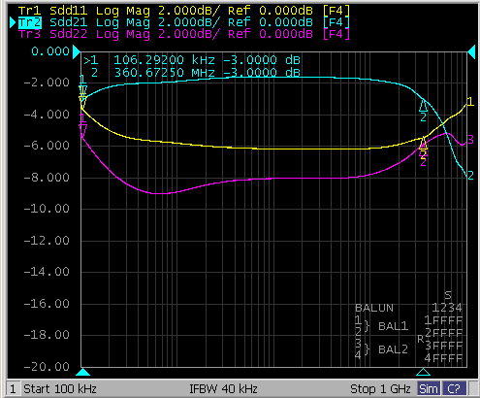The height and width of the screenshot is (398, 480).
Task: Click the BALUN topology label
Action: pos(374,308)
